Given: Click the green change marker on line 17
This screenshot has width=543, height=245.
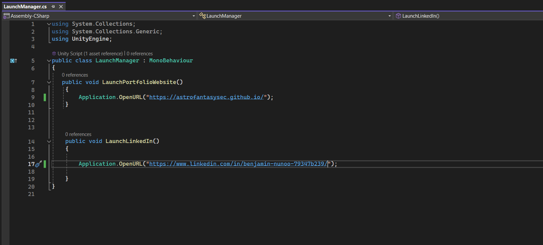Looking at the screenshot, I should (45, 164).
